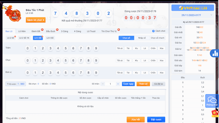219x123 pixels.
Task: Click the Số nhân multiplier input field
Action: click(x=110, y=84)
